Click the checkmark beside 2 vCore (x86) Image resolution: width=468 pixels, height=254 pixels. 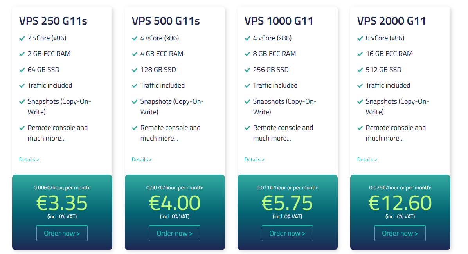coord(22,38)
